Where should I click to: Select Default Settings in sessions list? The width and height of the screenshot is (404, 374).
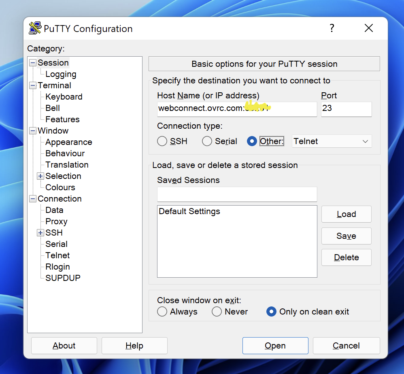point(189,211)
